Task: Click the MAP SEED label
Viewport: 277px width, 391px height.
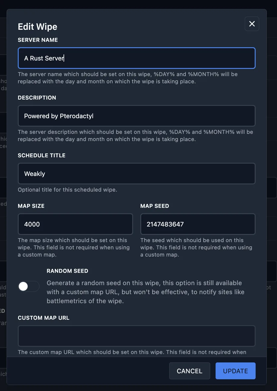Action: point(154,206)
